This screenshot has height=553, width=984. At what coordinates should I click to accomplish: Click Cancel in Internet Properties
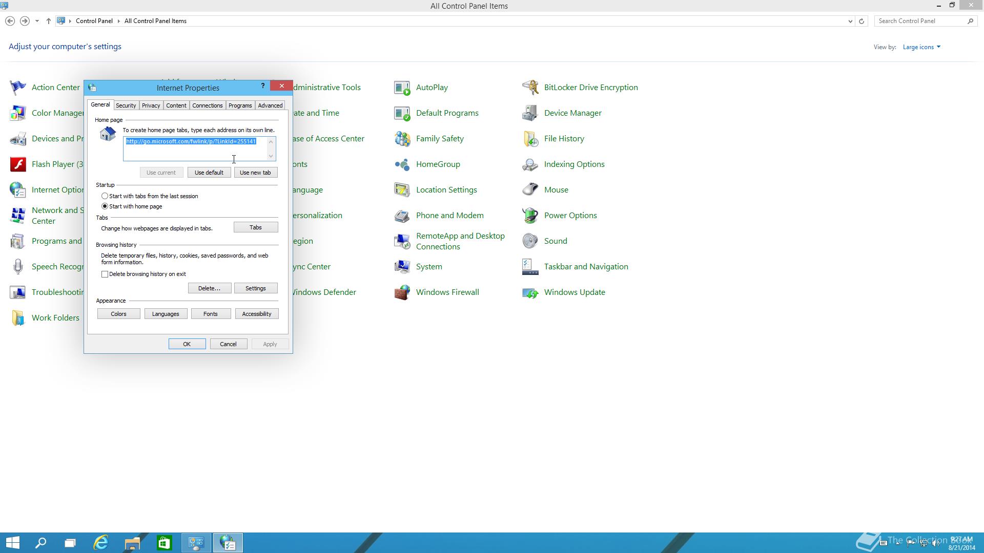tap(229, 344)
